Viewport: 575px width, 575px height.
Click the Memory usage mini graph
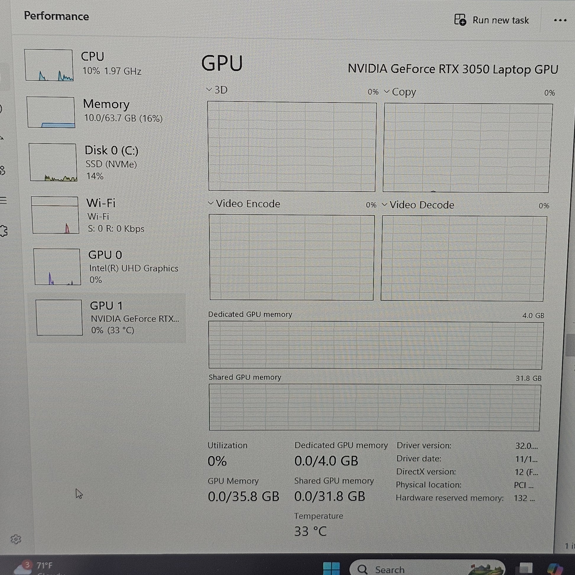(51, 112)
